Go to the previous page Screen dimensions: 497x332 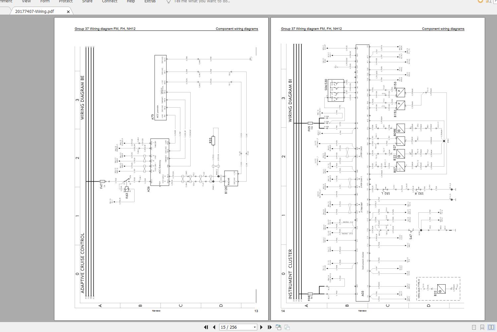click(214, 327)
